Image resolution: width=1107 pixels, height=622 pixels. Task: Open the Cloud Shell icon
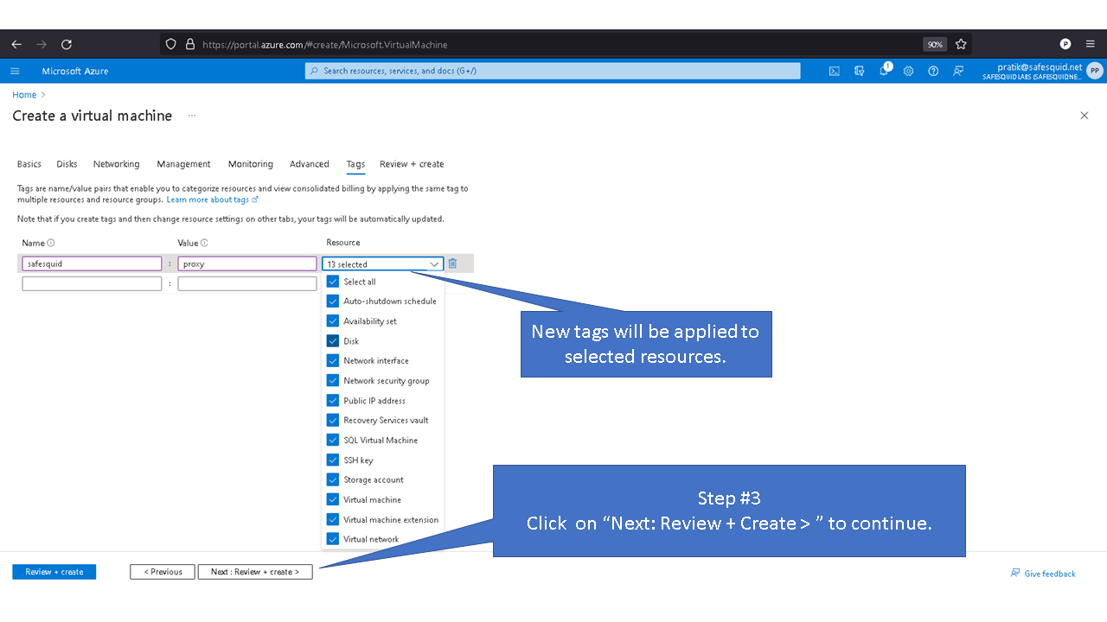click(x=834, y=71)
